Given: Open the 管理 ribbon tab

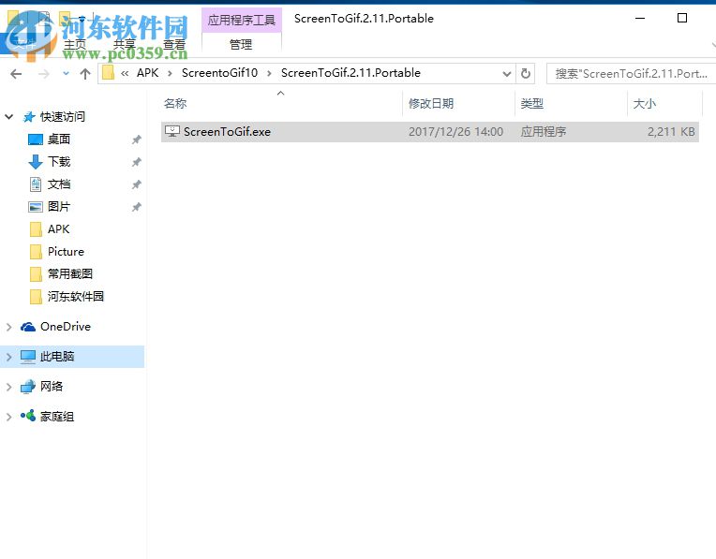Looking at the screenshot, I should click(241, 44).
